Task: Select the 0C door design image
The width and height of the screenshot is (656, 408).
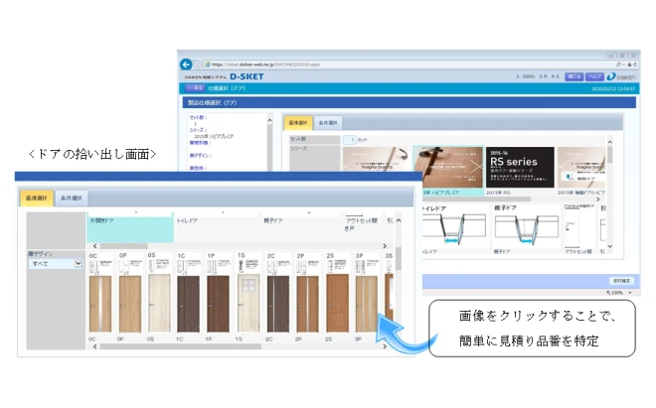Action: [99, 303]
